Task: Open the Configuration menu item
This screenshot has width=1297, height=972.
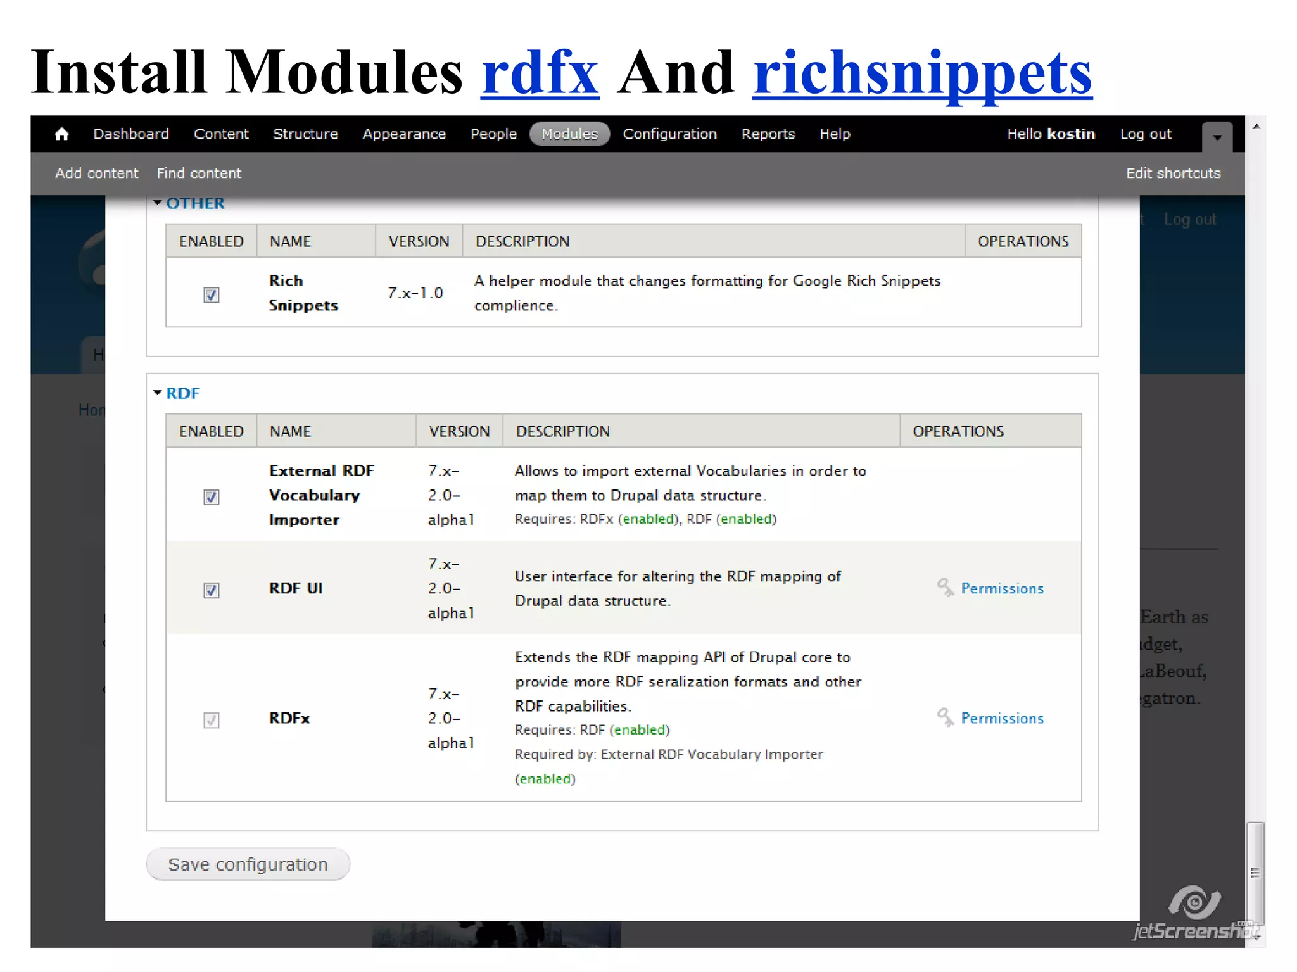Action: pos(669,134)
